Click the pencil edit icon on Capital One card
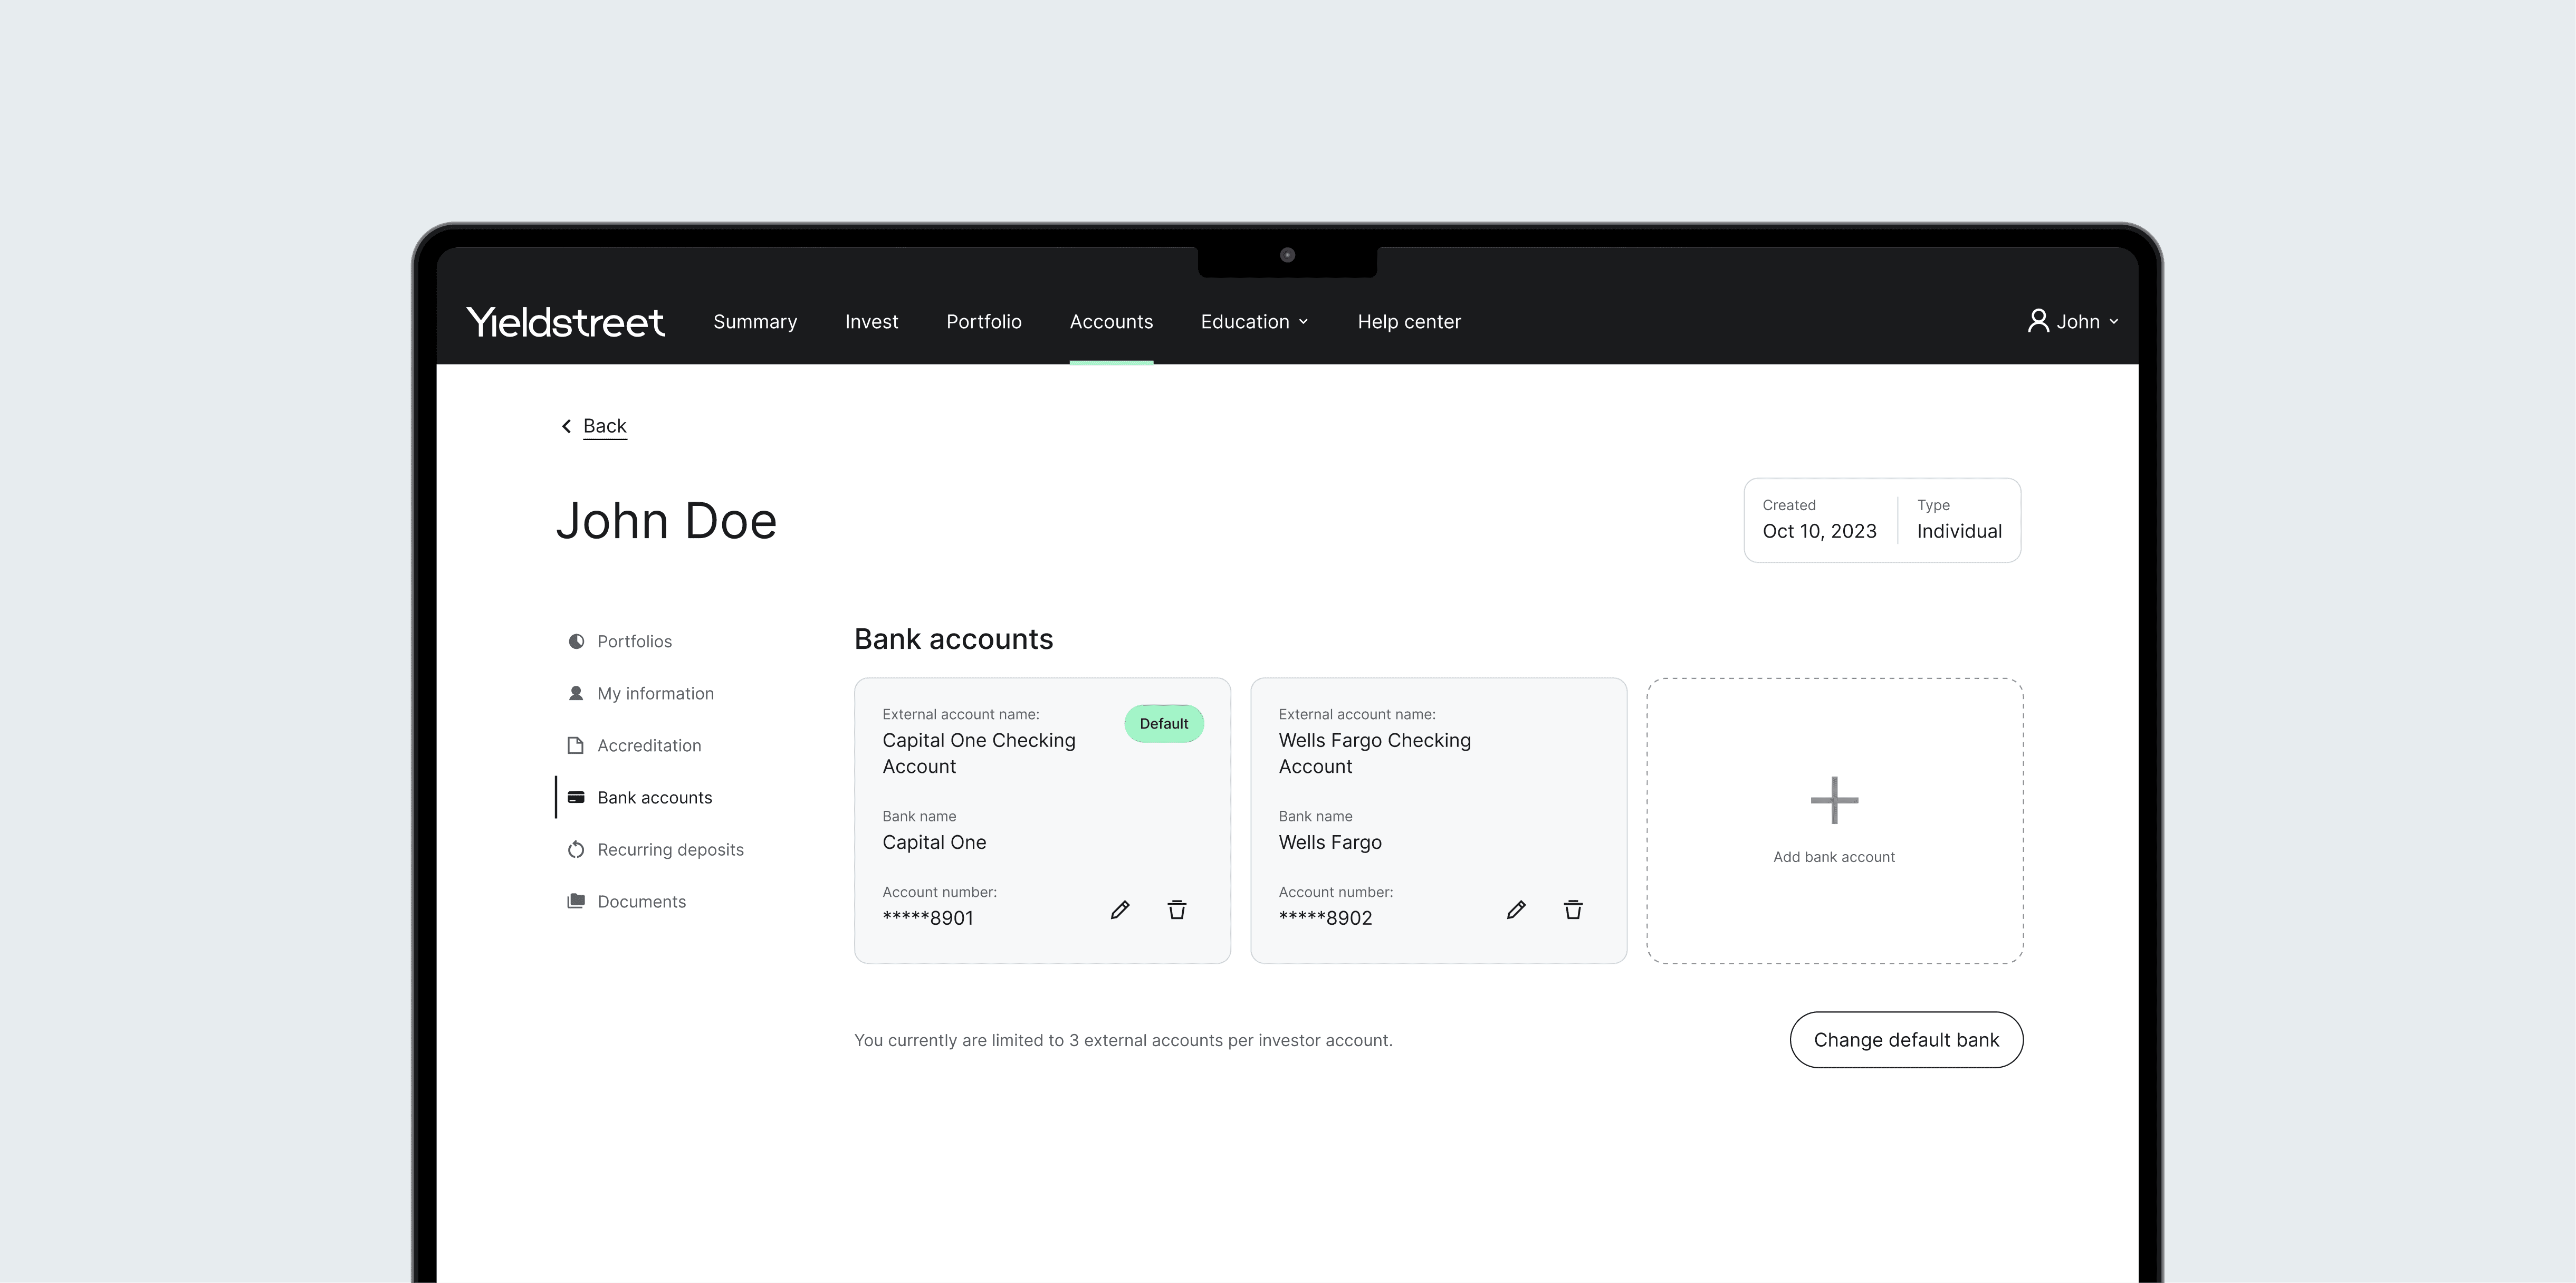 (1120, 910)
